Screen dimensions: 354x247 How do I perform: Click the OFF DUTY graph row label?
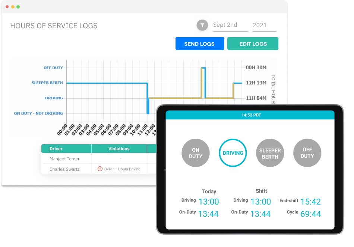coord(53,68)
